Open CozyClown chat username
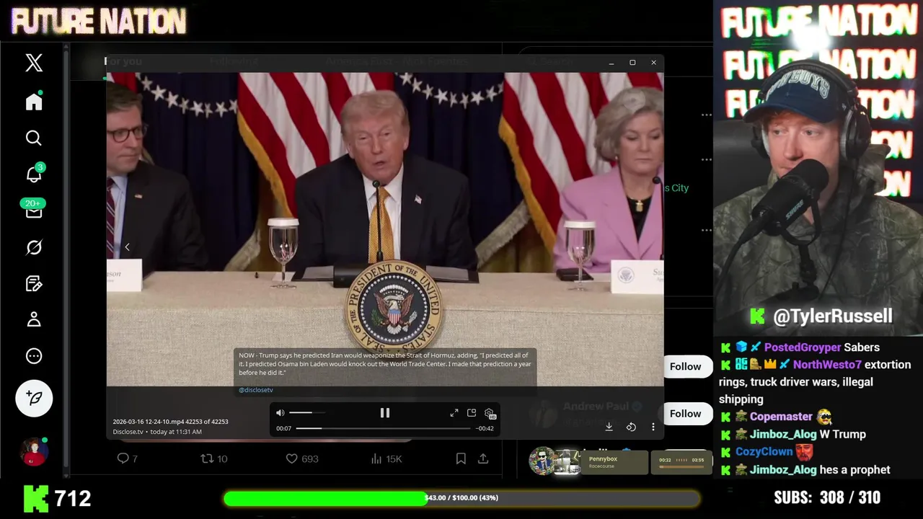Screen dimensions: 923x519 click(x=764, y=452)
